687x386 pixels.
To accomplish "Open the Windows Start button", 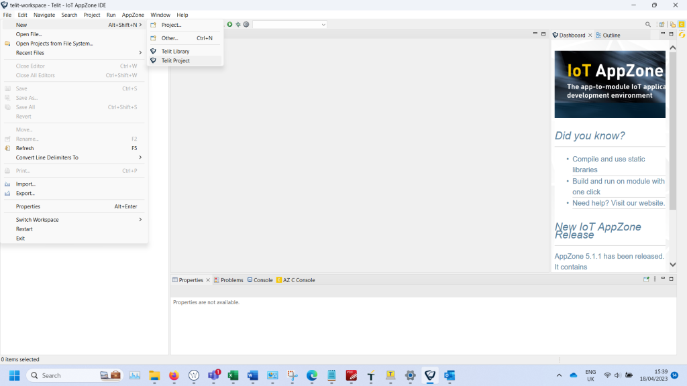I will (x=15, y=375).
